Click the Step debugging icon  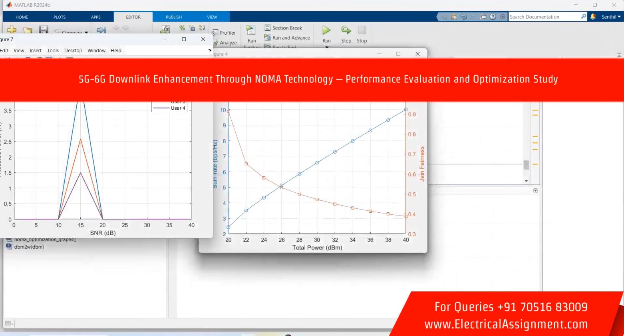[346, 31]
